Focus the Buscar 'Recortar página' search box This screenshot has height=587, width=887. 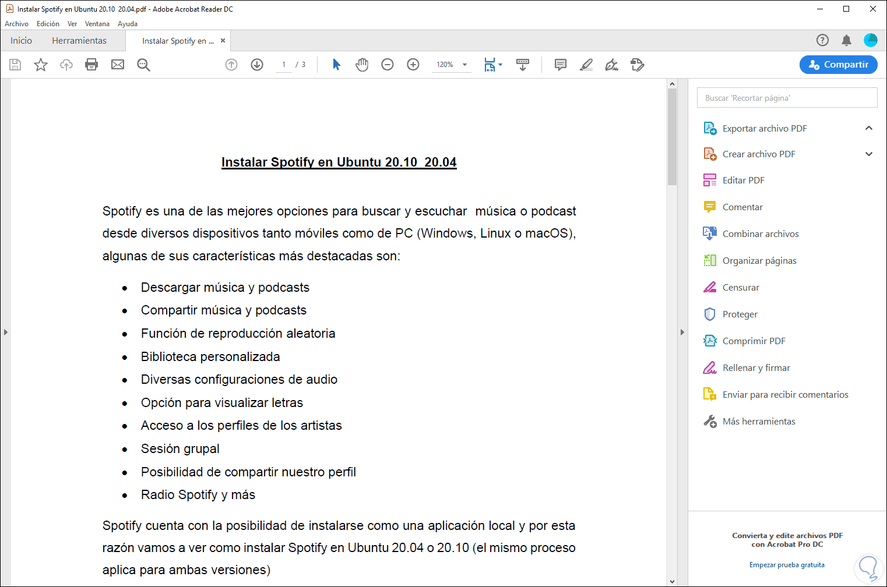click(787, 98)
